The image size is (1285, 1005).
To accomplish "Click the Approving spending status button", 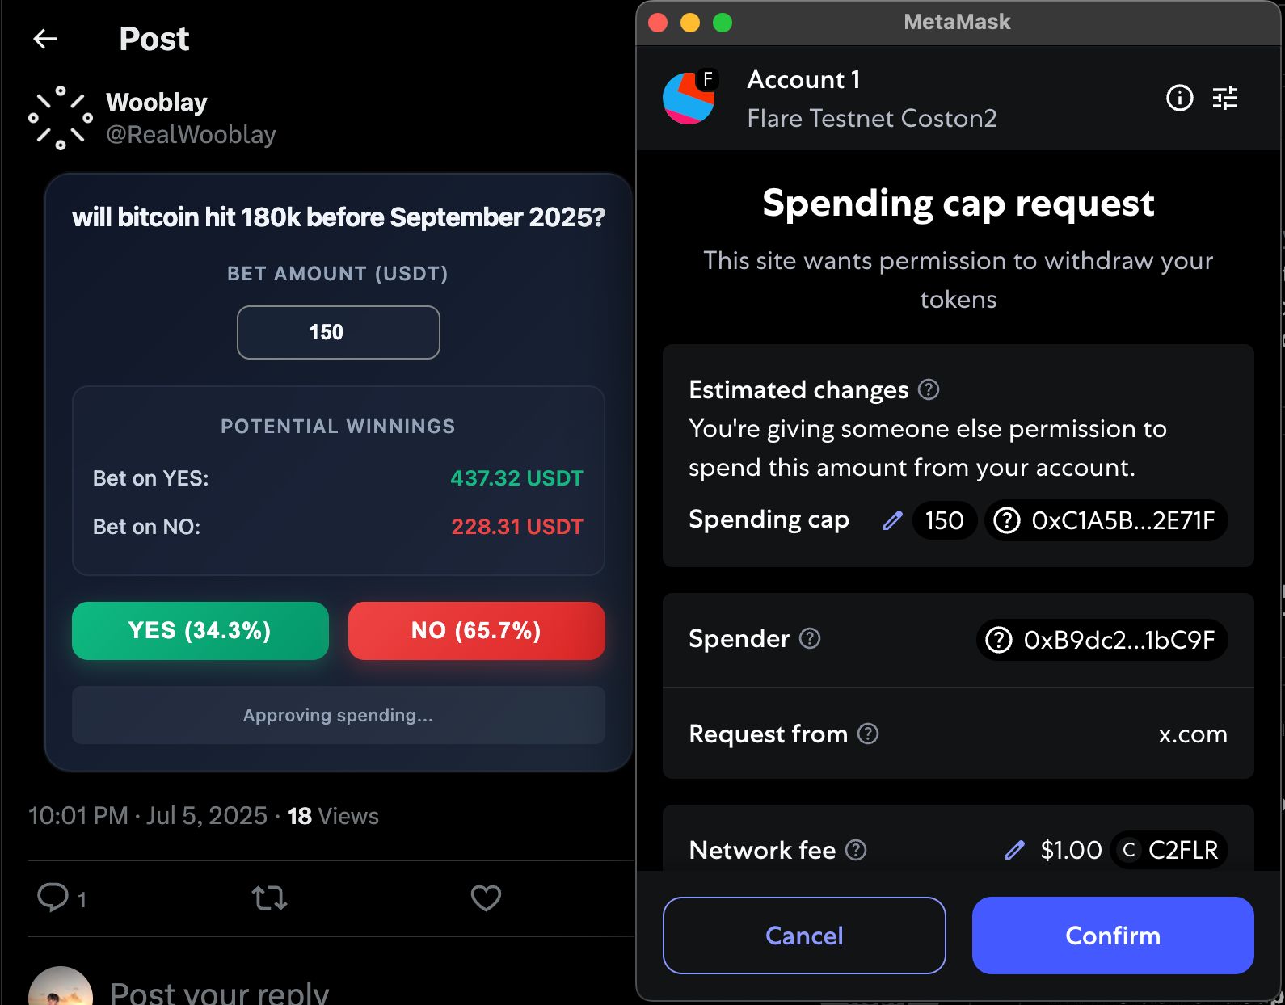I will click(339, 715).
